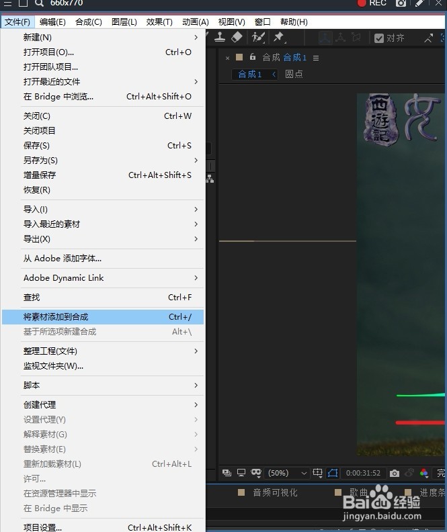
Task: Choose 保存(S) menu entry
Action: 102,146
